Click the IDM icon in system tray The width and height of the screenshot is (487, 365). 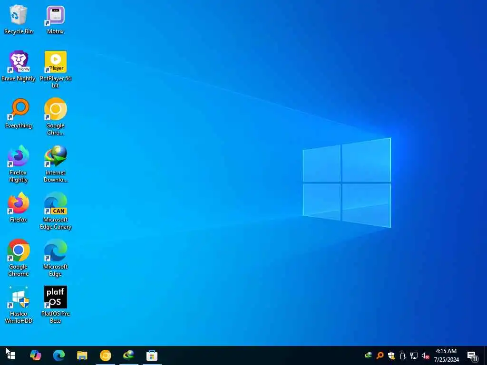[369, 355]
